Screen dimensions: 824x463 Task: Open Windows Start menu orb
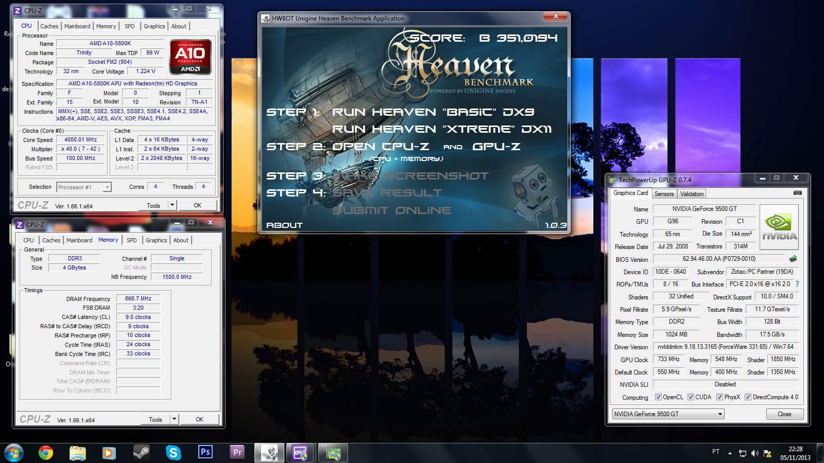[14, 453]
